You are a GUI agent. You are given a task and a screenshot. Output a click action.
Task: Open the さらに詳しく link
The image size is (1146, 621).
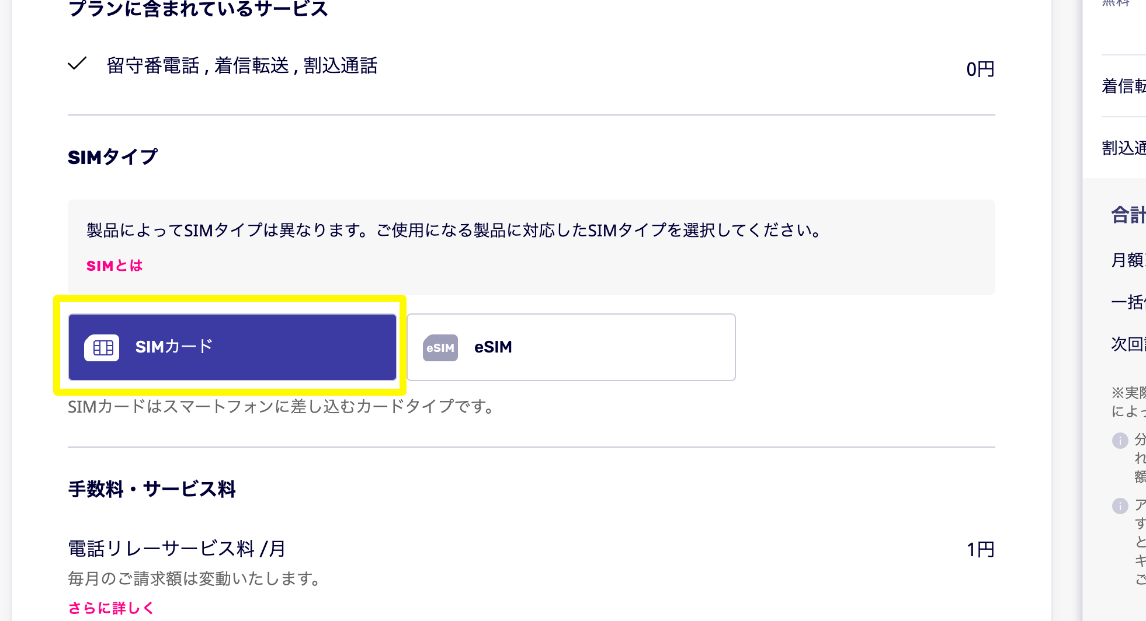click(x=111, y=608)
